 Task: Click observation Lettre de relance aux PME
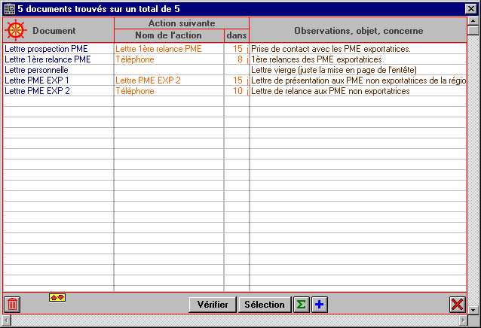(330, 91)
